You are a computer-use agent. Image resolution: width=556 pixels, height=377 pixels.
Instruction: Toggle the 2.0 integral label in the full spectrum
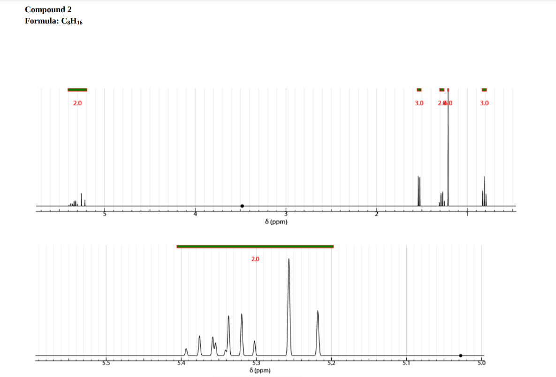77,103
